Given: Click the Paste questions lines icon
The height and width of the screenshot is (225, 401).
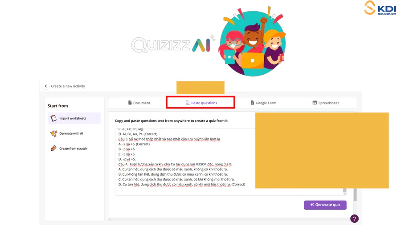Looking at the screenshot, I should (x=188, y=103).
